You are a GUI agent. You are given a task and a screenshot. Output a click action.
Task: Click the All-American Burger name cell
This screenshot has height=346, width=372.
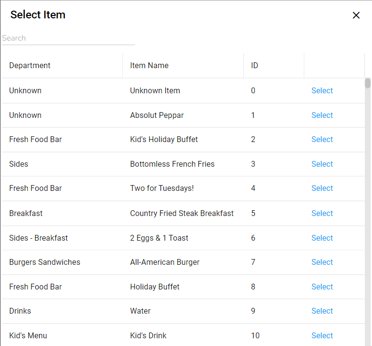165,262
